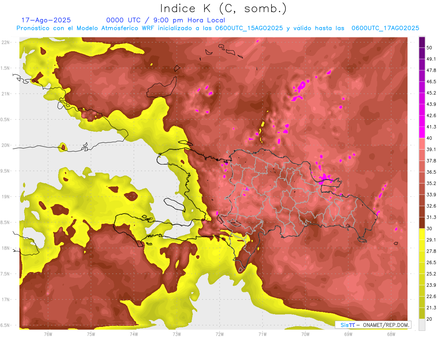Click the legend value '43.9'

click(x=431, y=104)
